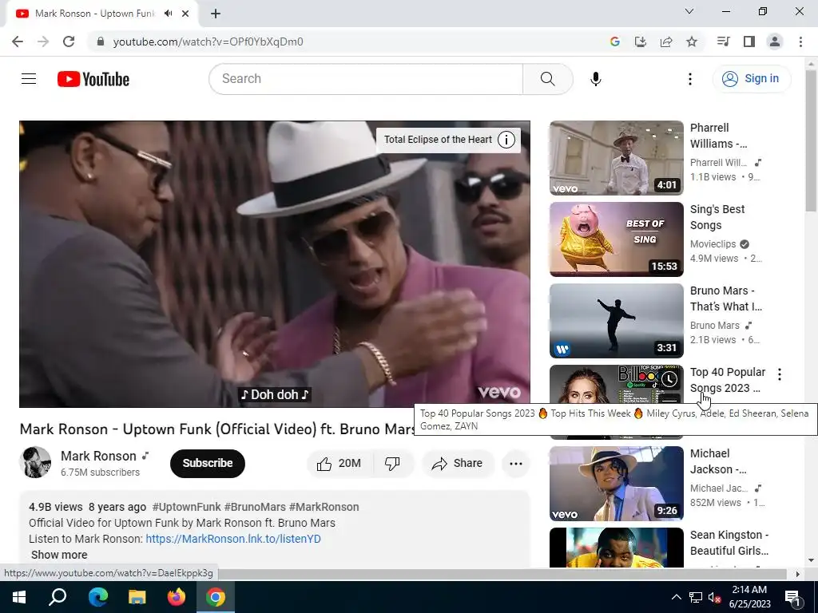Mute the tab via the speaker icon
This screenshot has width=818, height=613.
pyautogui.click(x=168, y=14)
